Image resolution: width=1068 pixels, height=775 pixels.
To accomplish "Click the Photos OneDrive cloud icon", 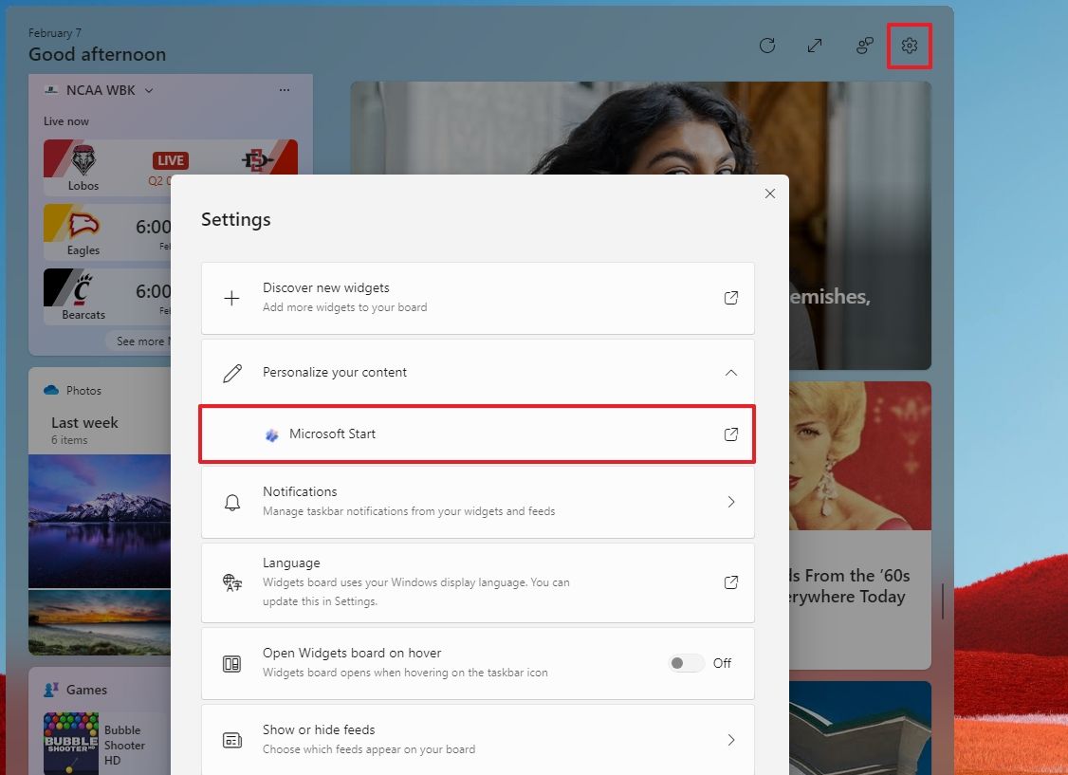I will 51,390.
